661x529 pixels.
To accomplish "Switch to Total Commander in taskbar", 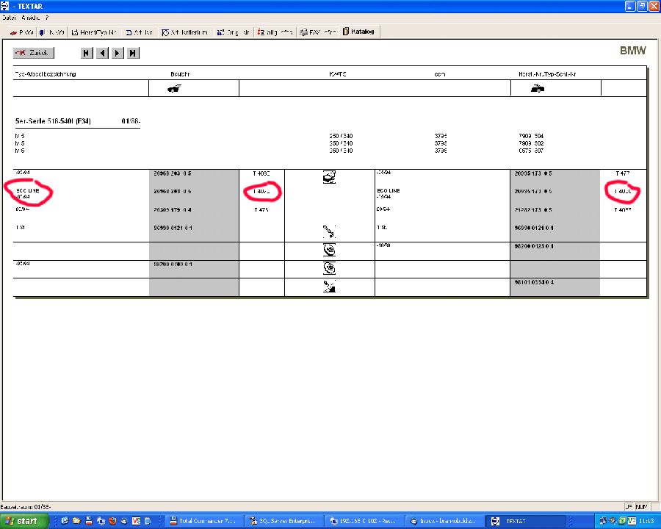I will click(x=203, y=521).
